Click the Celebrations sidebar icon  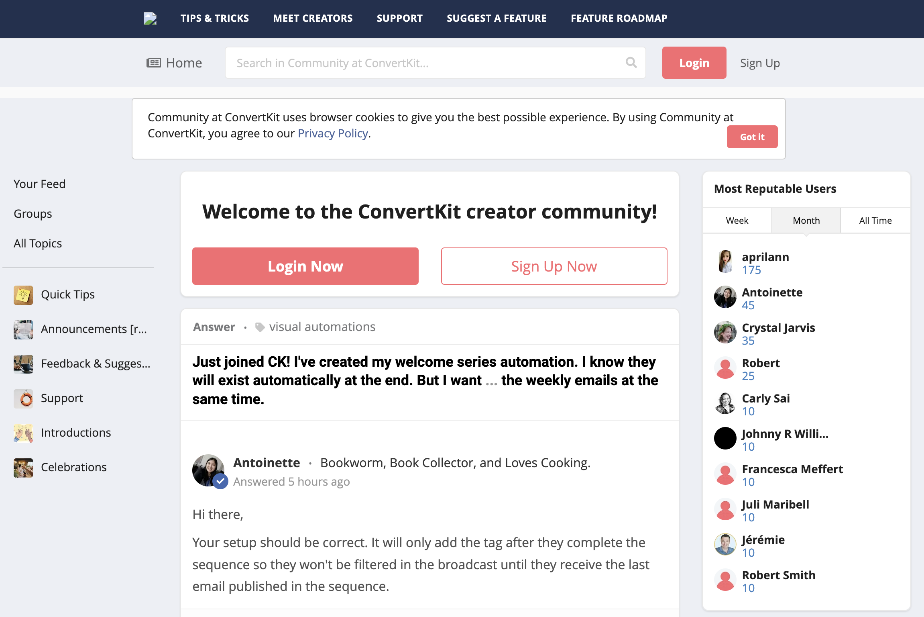pos(23,467)
